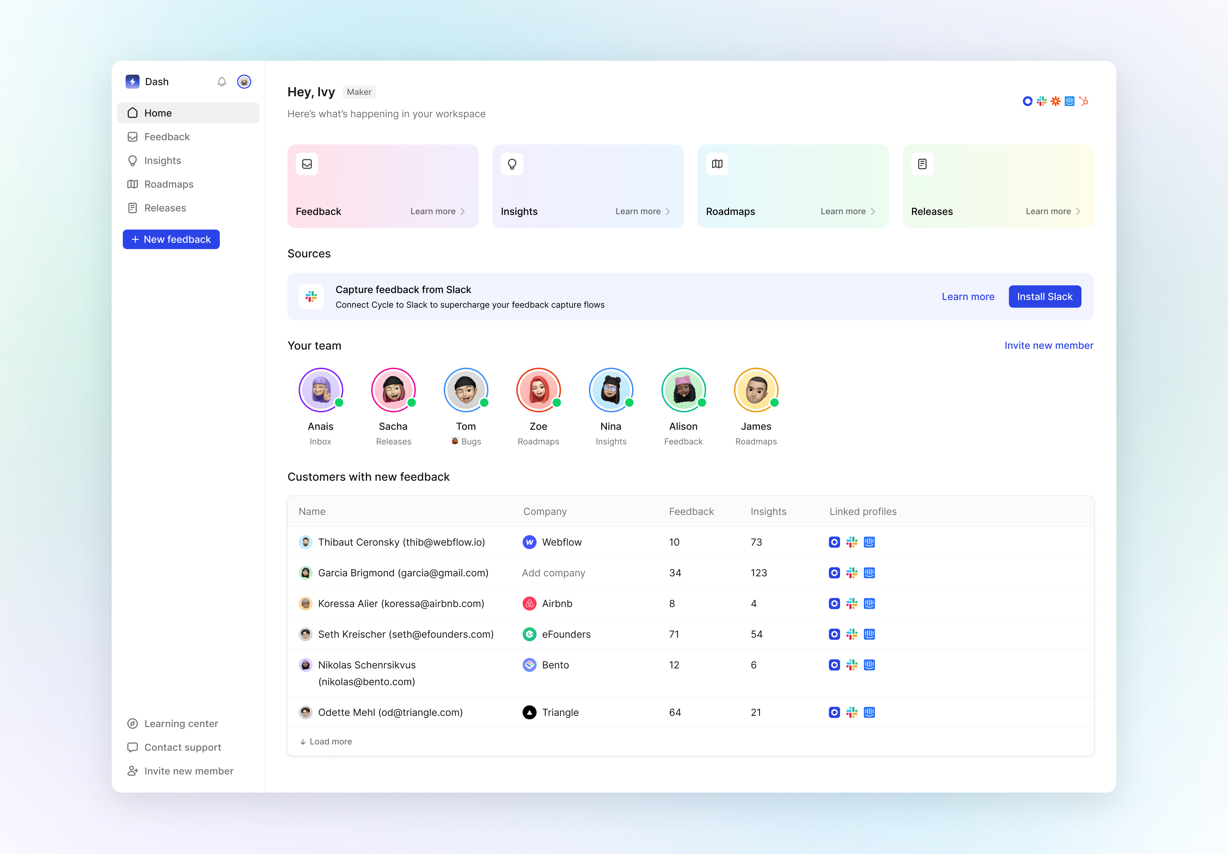Viewport: 1228px width, 854px height.
Task: Click eFounders company logo icon
Action: pyautogui.click(x=529, y=634)
